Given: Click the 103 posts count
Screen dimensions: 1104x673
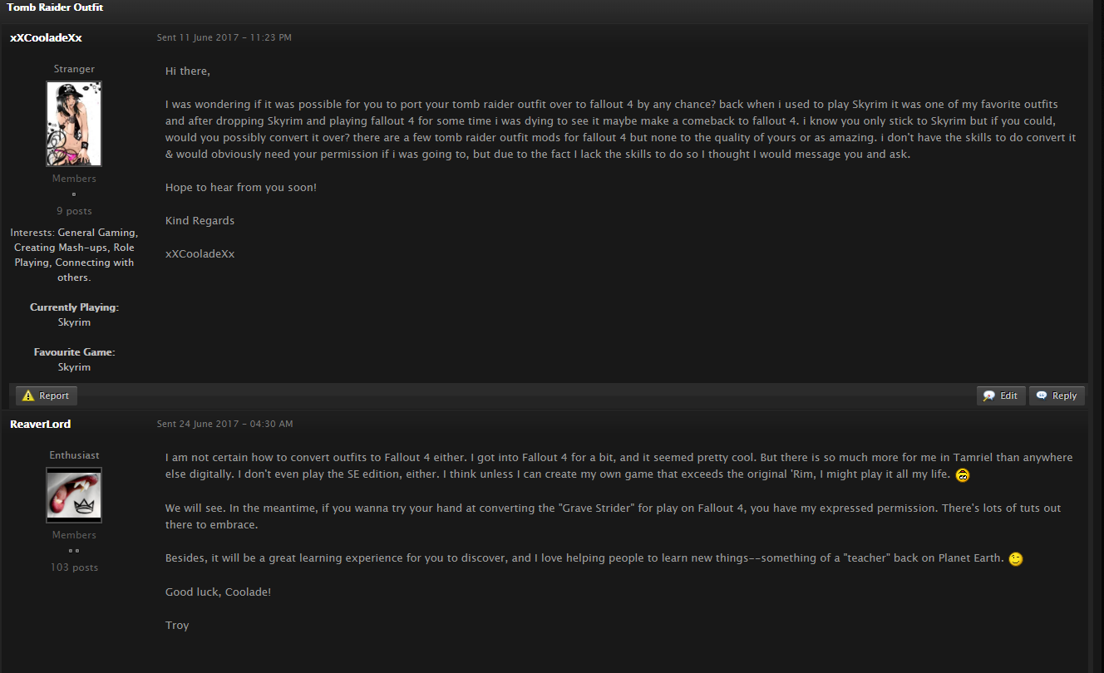Looking at the screenshot, I should tap(74, 567).
